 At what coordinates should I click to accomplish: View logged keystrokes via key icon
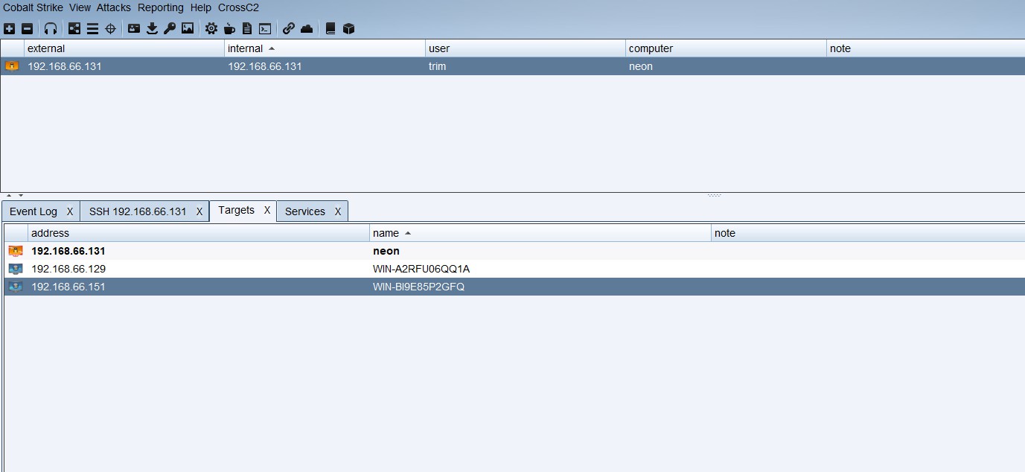tap(169, 28)
